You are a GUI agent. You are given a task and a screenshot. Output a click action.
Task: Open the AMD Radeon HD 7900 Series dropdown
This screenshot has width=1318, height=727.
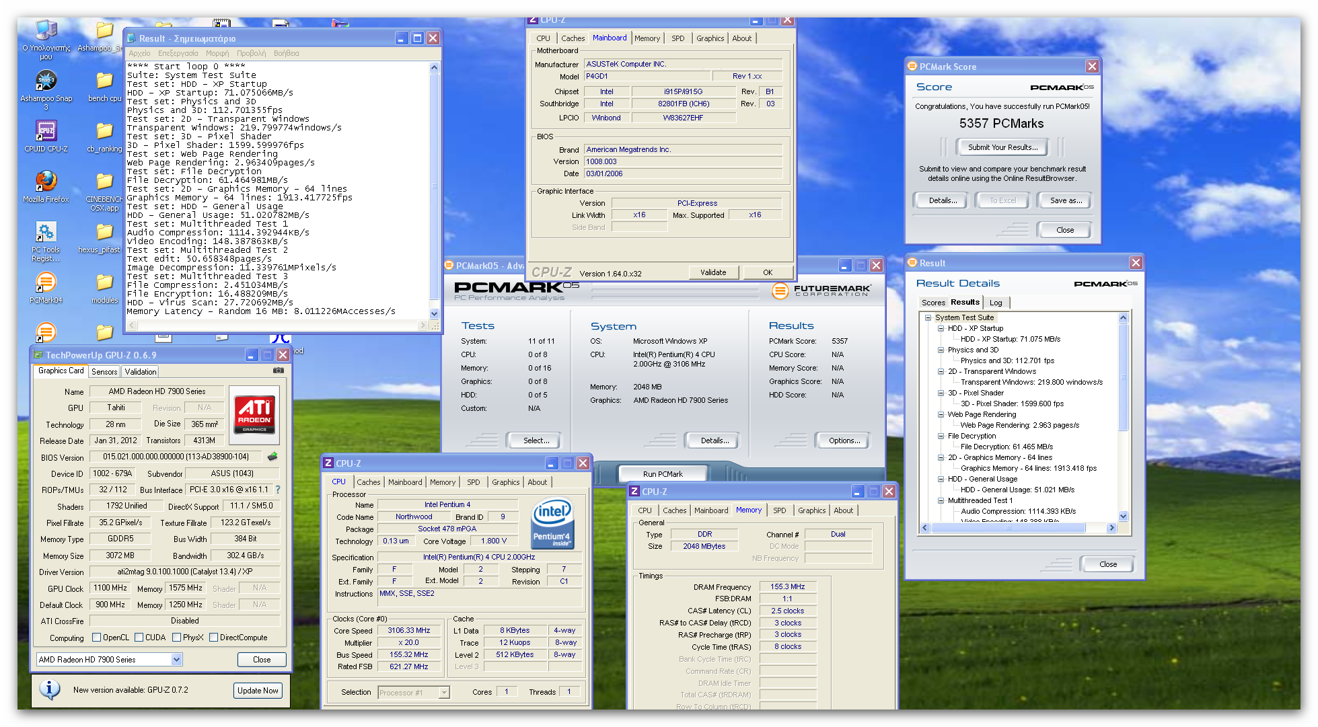[x=176, y=660]
